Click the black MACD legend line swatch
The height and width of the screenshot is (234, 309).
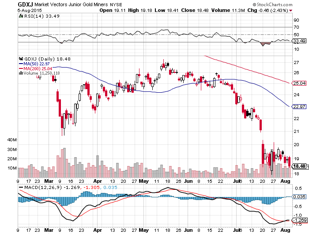(21, 187)
